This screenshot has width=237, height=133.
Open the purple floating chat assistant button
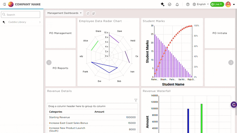234,105
